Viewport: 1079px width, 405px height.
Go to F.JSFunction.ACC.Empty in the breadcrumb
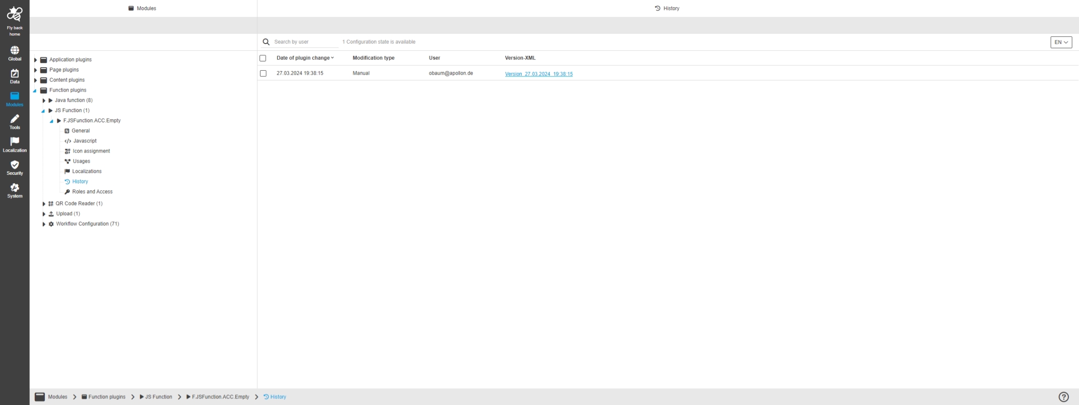click(x=220, y=397)
